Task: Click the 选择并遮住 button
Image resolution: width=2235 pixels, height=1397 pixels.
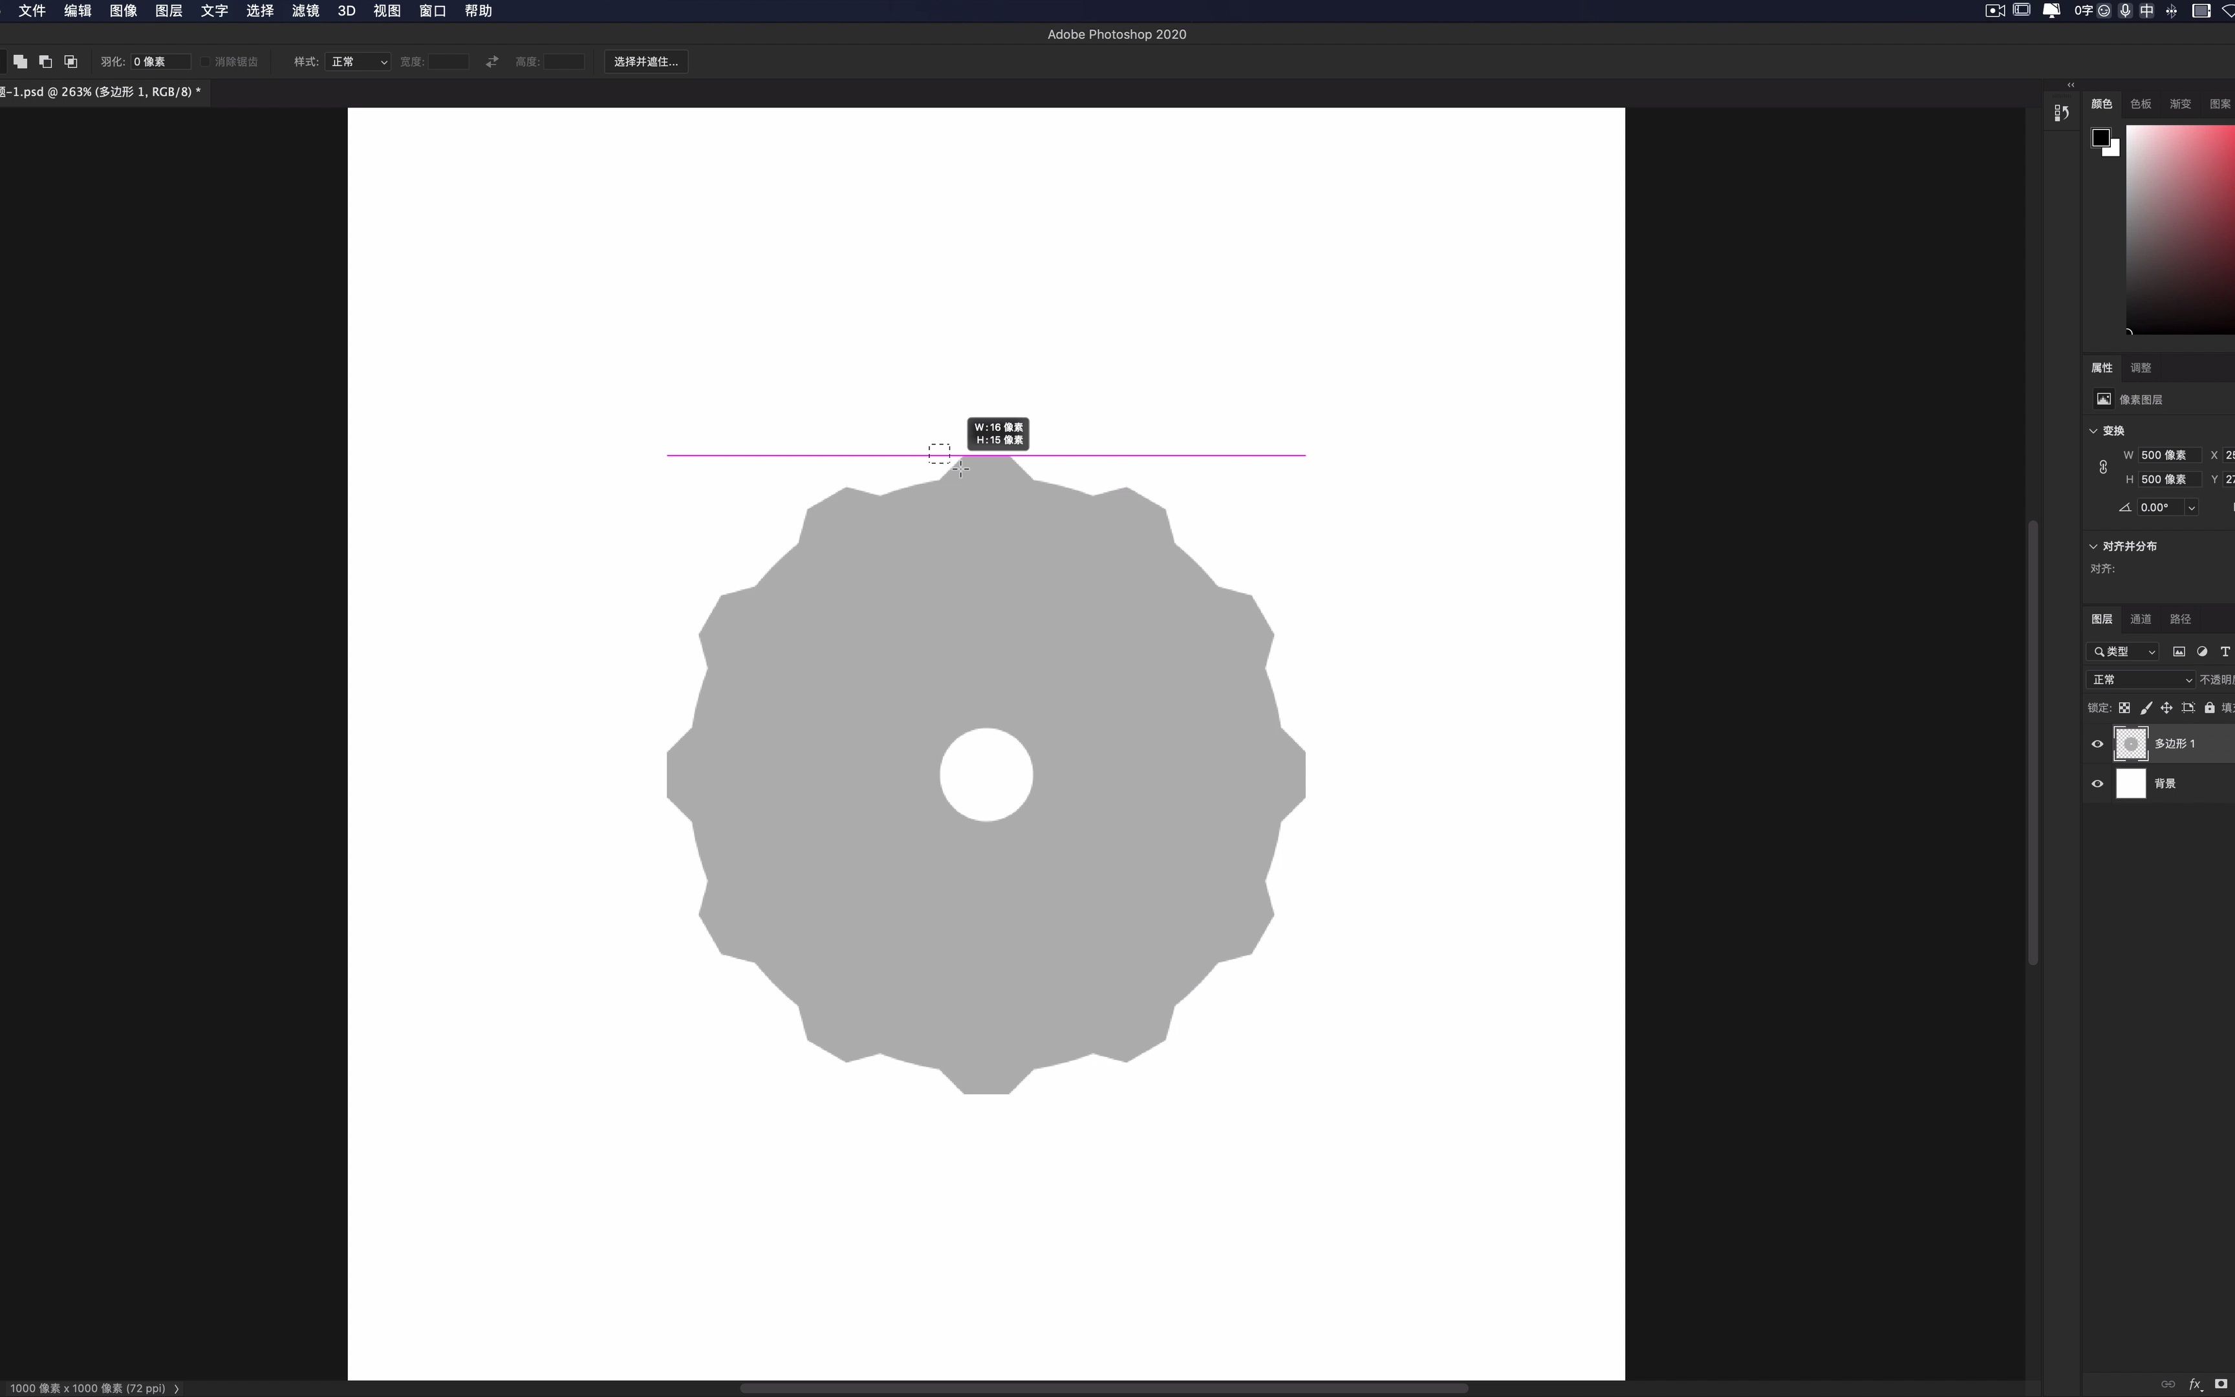Action: [x=645, y=62]
